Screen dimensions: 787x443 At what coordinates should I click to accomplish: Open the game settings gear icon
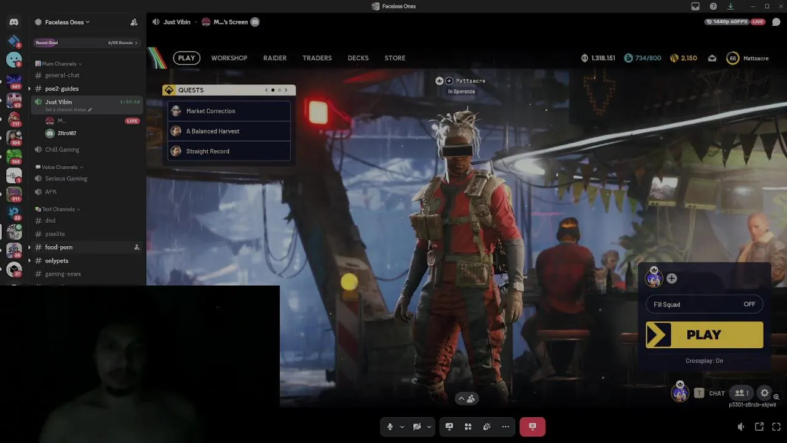pos(764,393)
